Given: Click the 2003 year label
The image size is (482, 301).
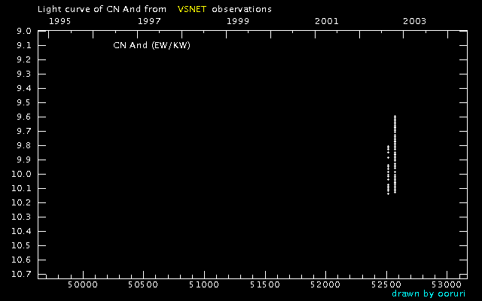Looking at the screenshot, I should tap(415, 20).
